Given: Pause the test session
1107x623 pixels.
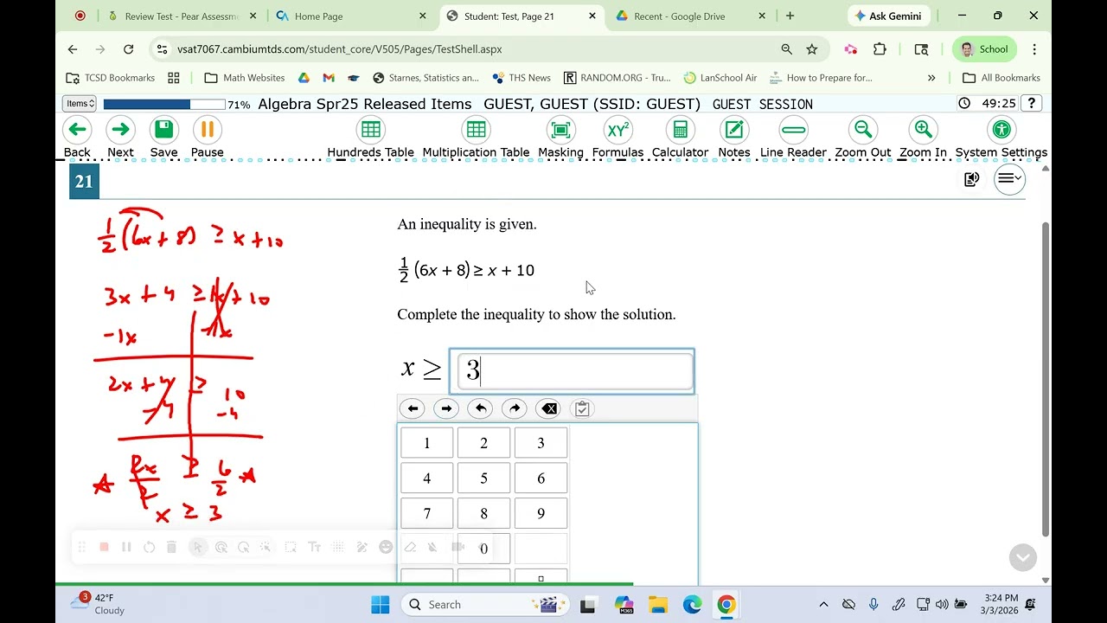Looking at the screenshot, I should coord(207,138).
